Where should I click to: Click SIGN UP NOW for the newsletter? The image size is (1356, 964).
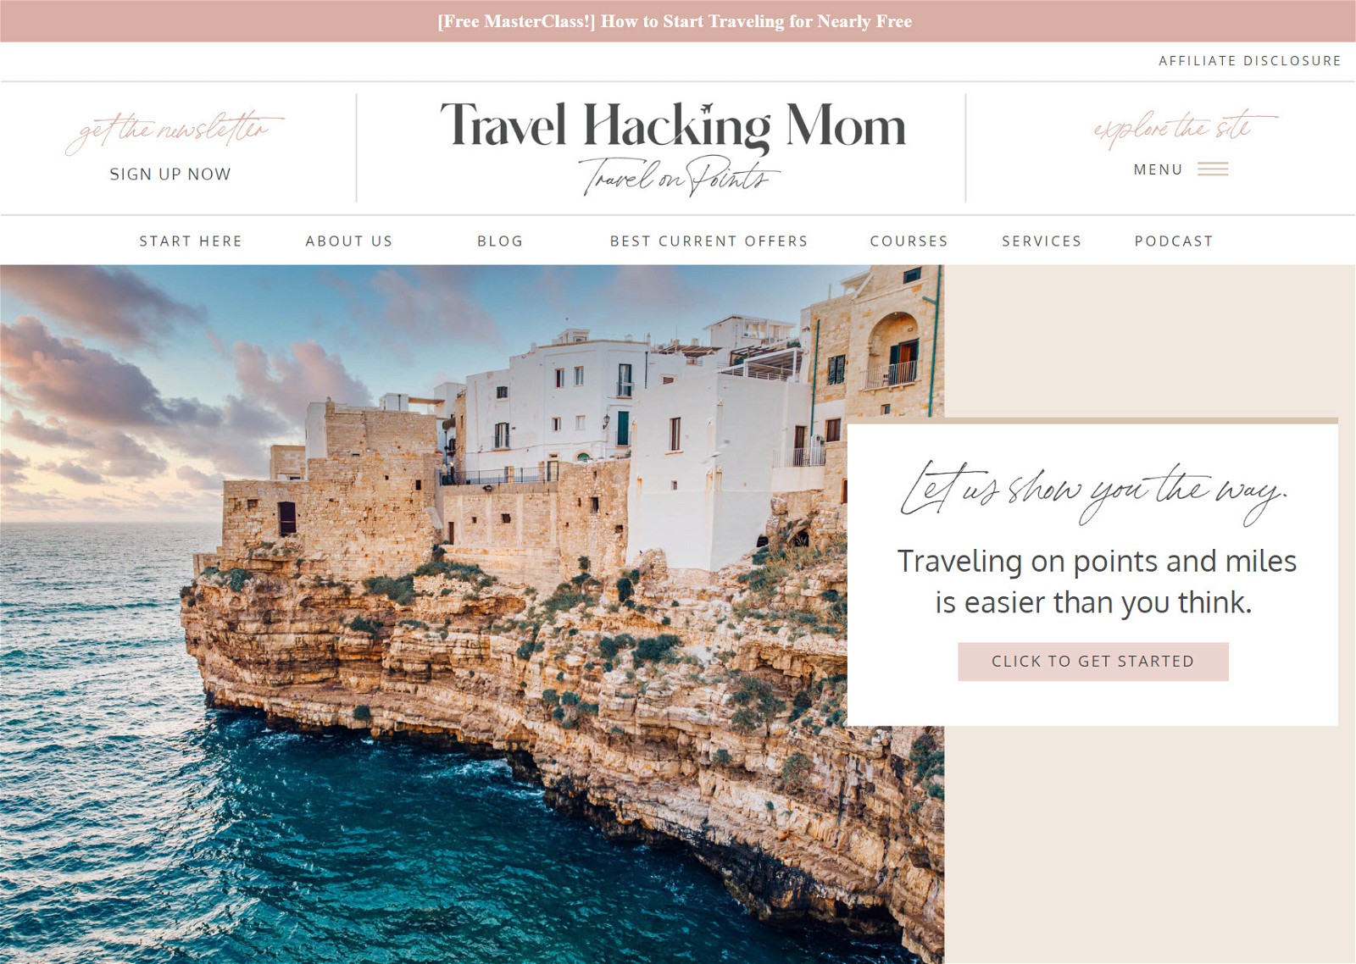170,174
